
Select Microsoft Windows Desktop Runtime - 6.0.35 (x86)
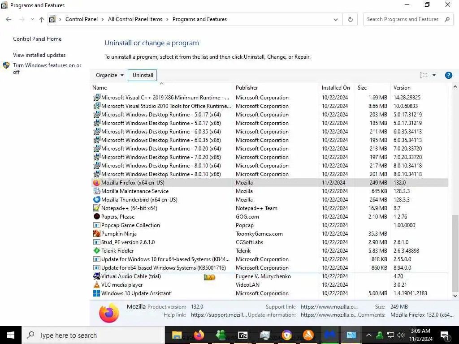269,140
